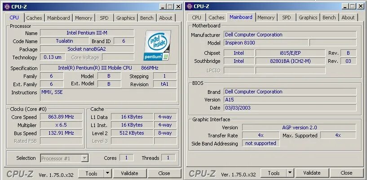Click the processor Name field Intel Pentium III-M
The image size is (367, 180).
[x=87, y=33]
